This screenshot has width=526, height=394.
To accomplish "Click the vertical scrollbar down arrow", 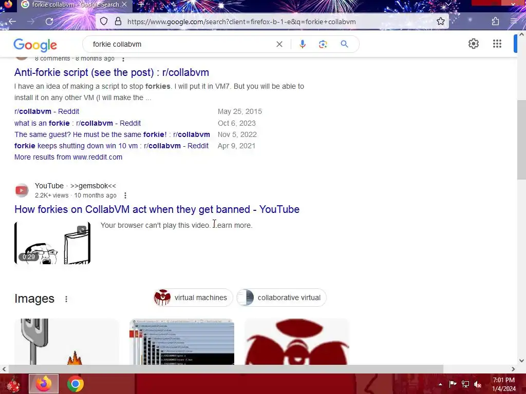I will click(x=521, y=361).
